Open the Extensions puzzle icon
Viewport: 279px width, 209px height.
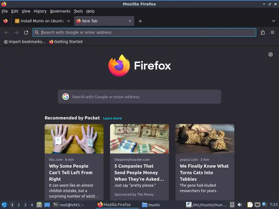click(263, 32)
